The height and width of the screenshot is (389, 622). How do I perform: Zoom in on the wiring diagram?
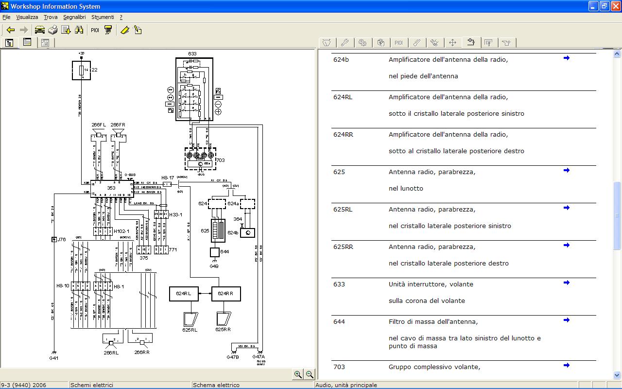tap(298, 374)
